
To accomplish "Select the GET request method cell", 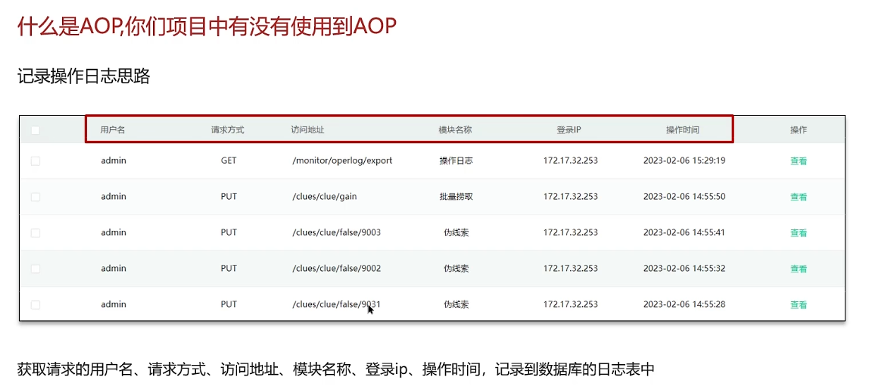I will (x=229, y=160).
